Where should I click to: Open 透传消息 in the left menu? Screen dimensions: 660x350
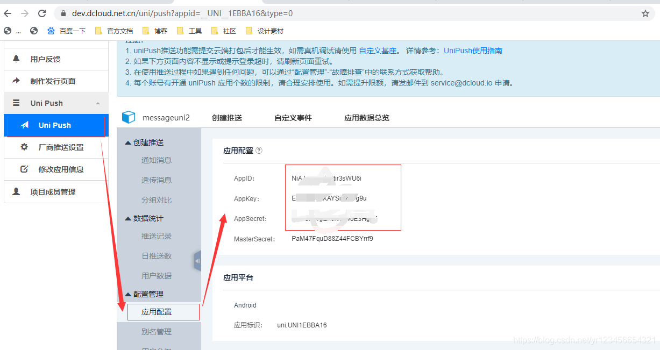click(157, 180)
